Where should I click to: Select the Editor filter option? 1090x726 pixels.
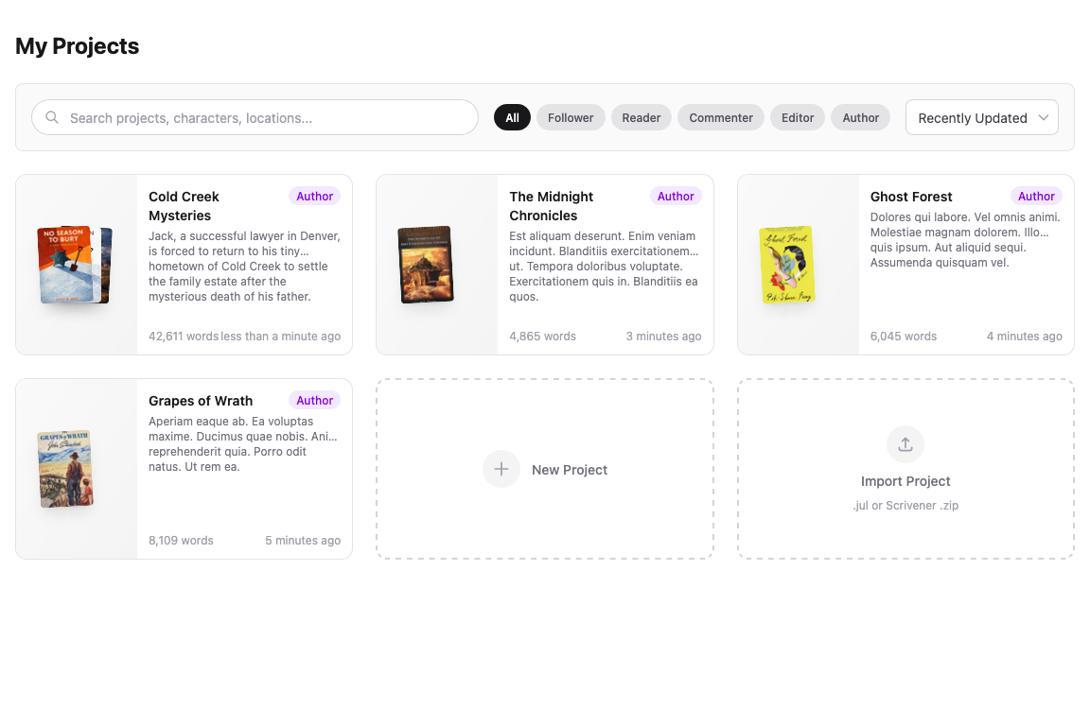[x=797, y=117]
